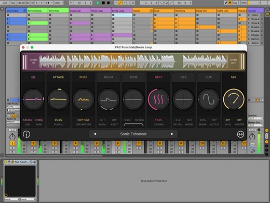Fold the Drum Rack track header arrow

tap(24, 11)
